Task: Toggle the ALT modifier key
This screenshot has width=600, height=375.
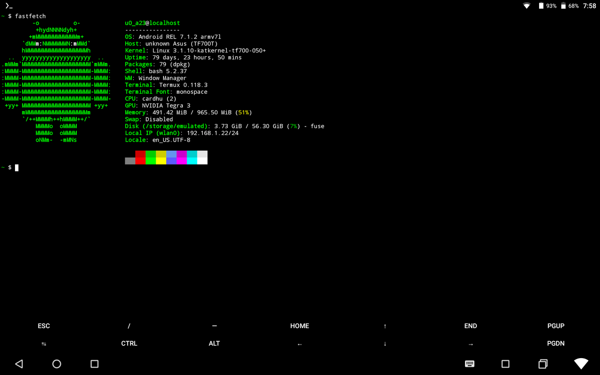Action: pos(214,344)
